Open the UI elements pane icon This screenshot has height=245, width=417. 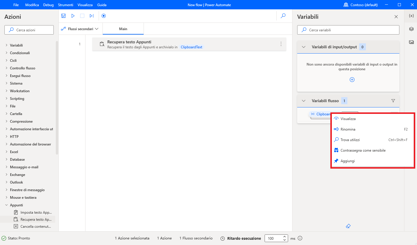(411, 29)
